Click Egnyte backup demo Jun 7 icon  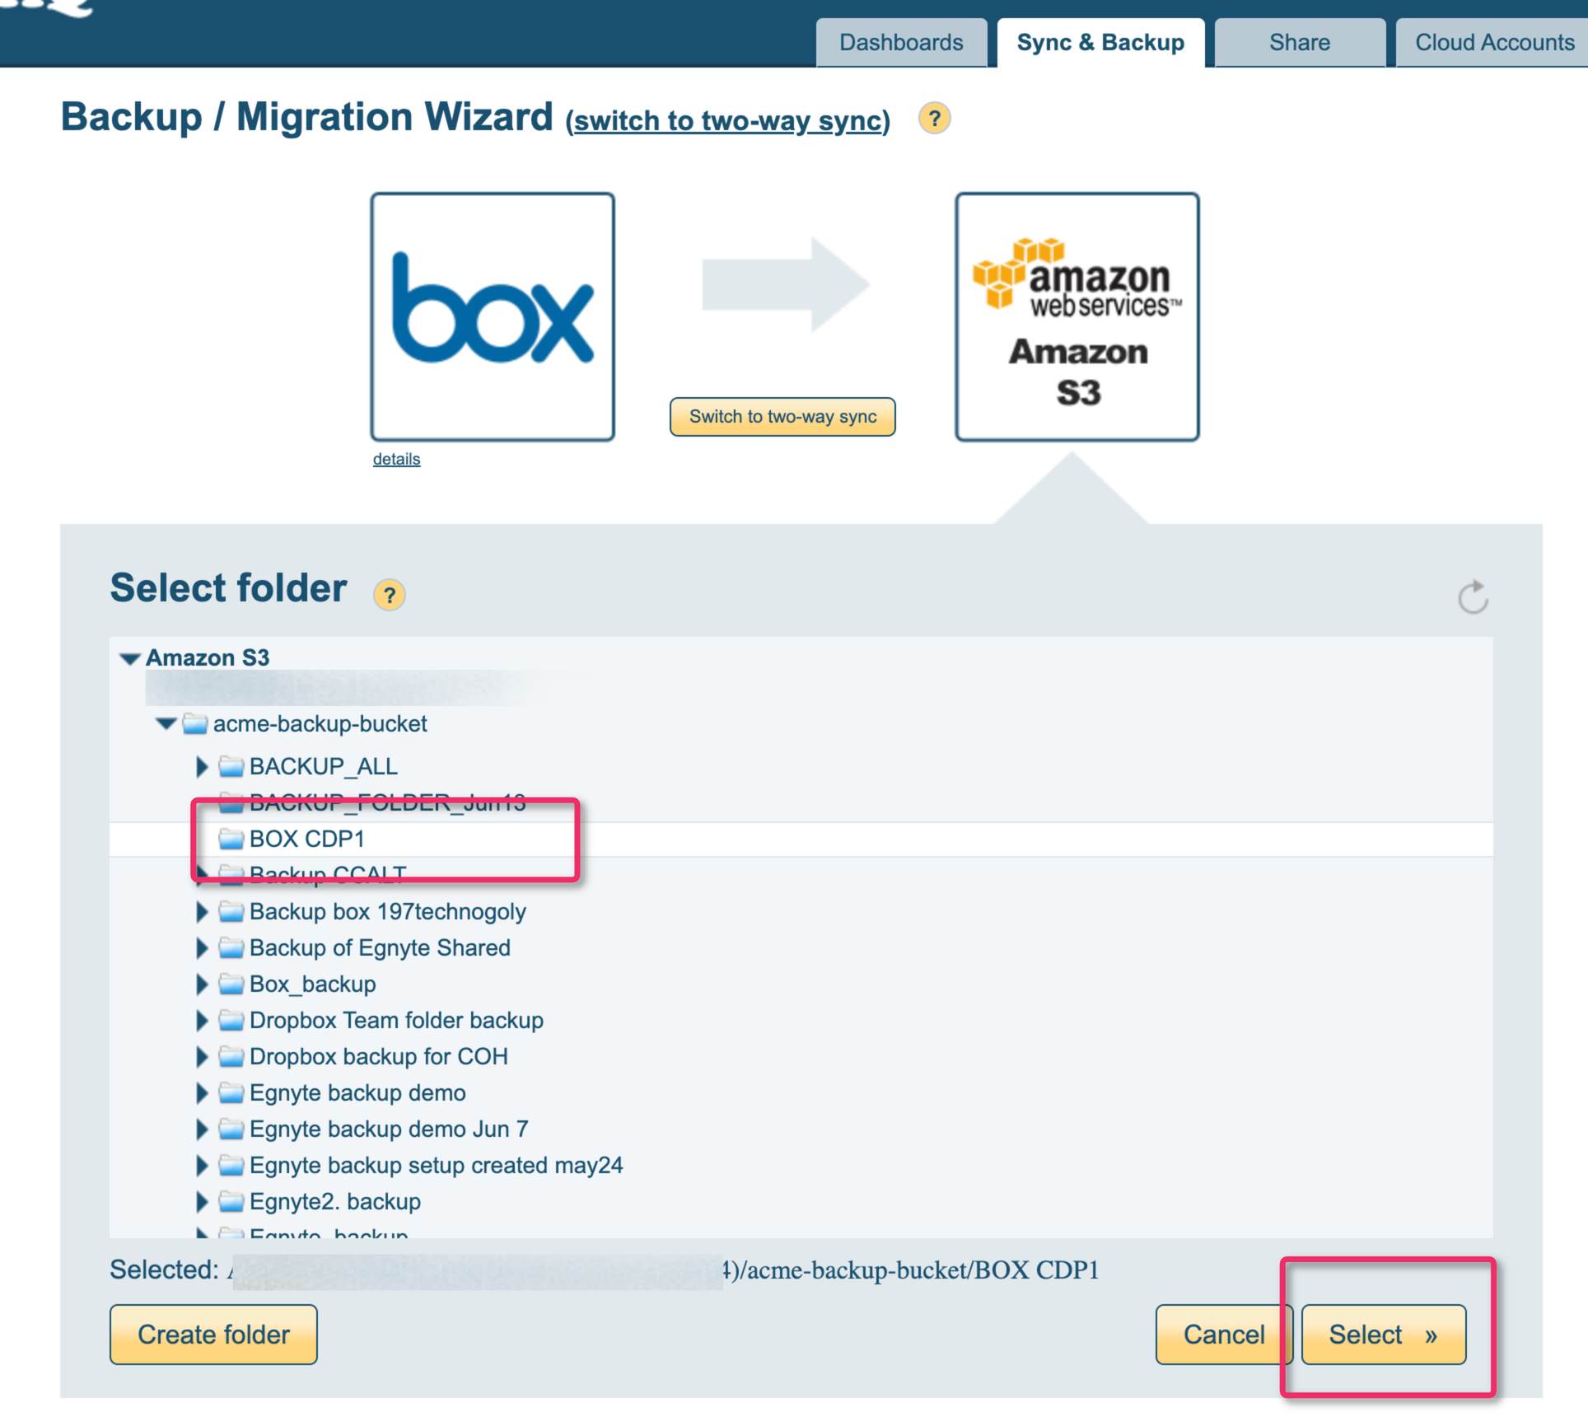pyautogui.click(x=231, y=1129)
